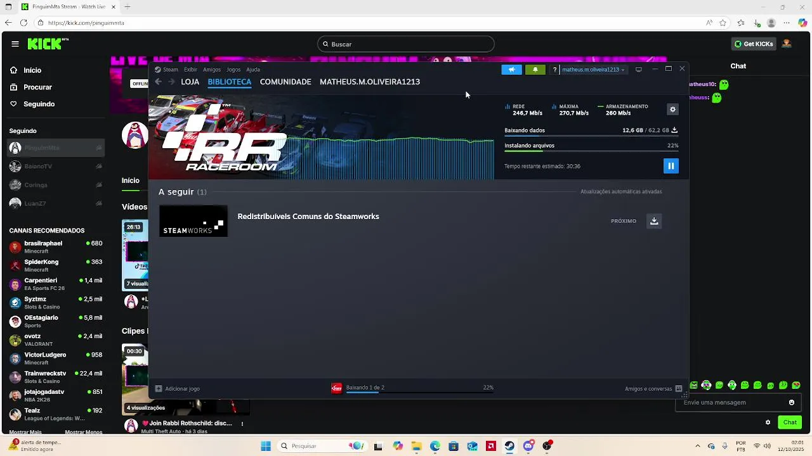Open chat settings gear icon

click(x=768, y=422)
